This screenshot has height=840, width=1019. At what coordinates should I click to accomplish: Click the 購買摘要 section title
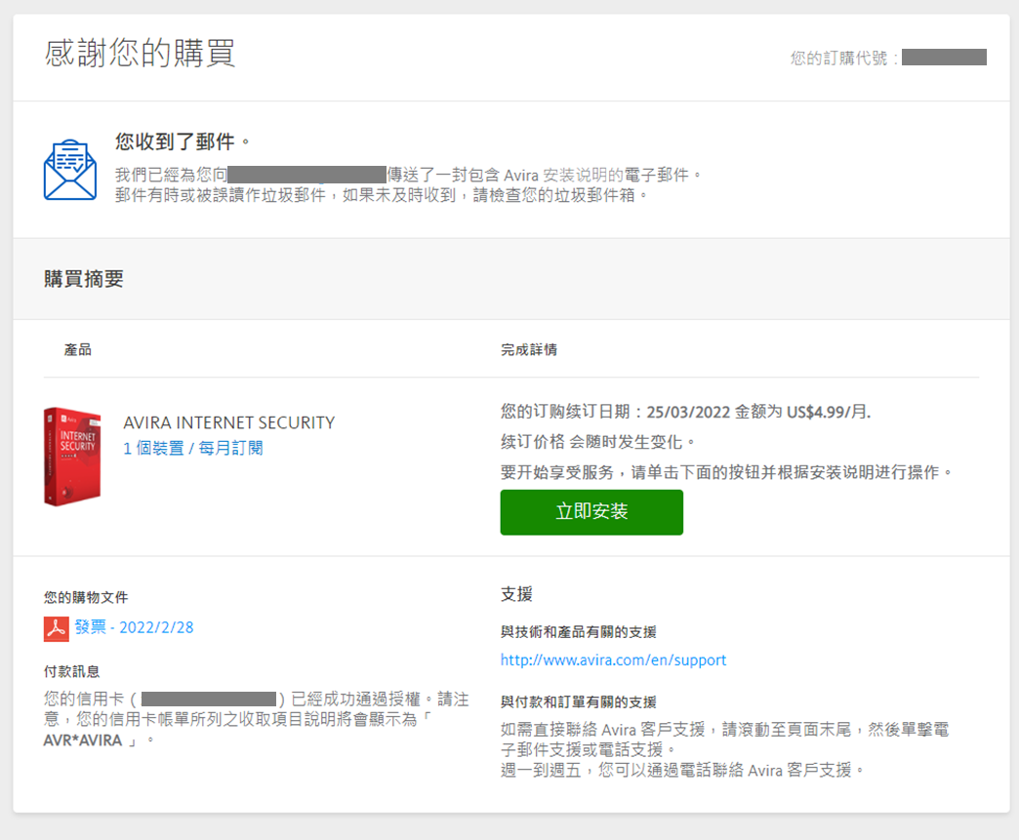(84, 279)
